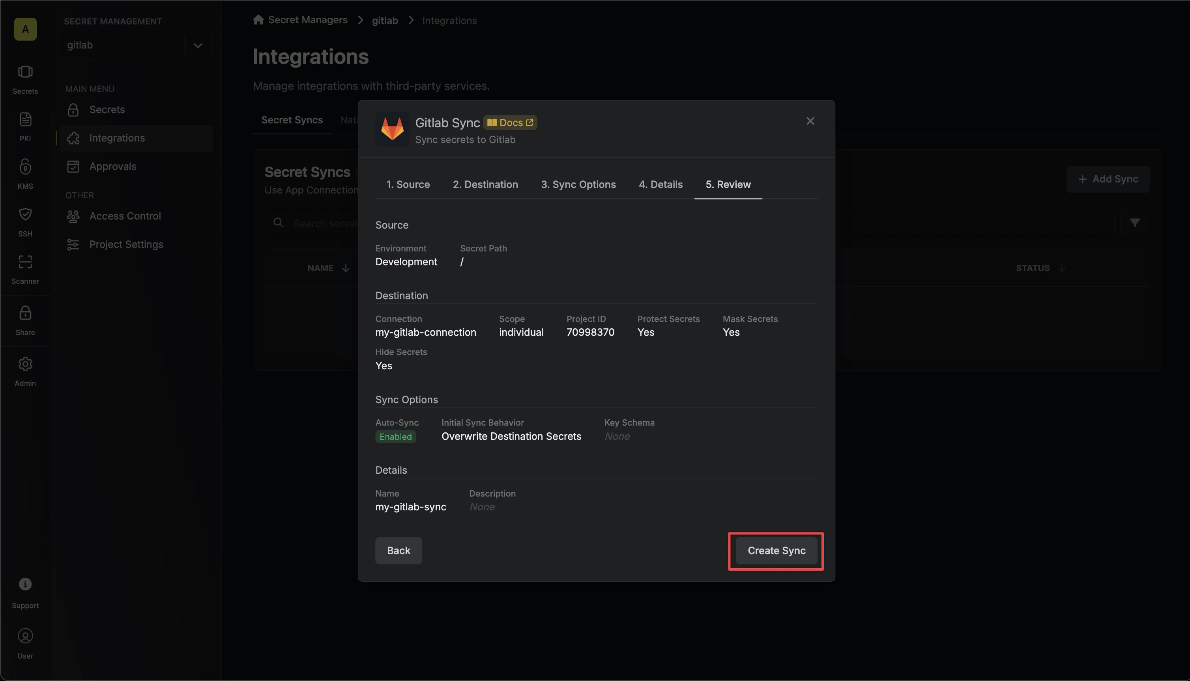Click the Add Sync button

click(1108, 179)
